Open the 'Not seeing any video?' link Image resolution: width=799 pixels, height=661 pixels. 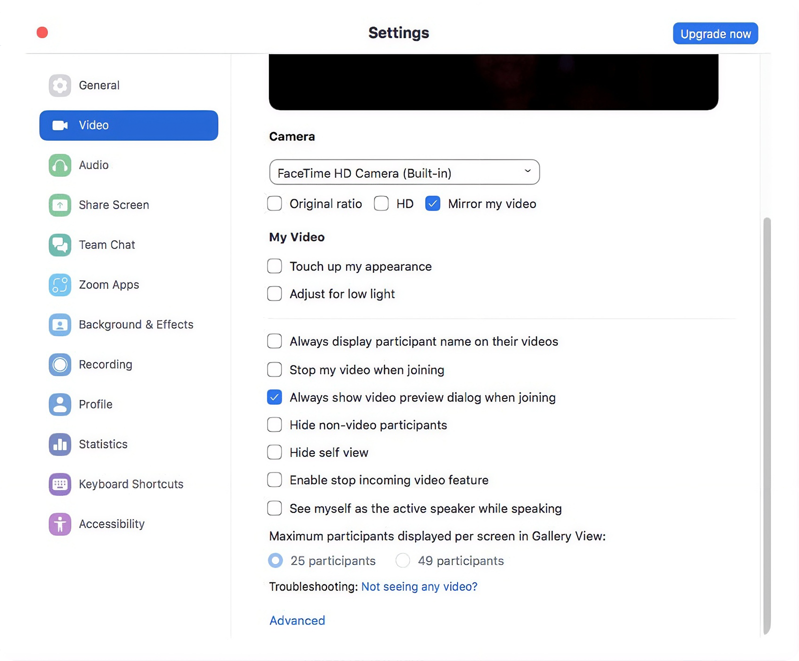click(419, 586)
